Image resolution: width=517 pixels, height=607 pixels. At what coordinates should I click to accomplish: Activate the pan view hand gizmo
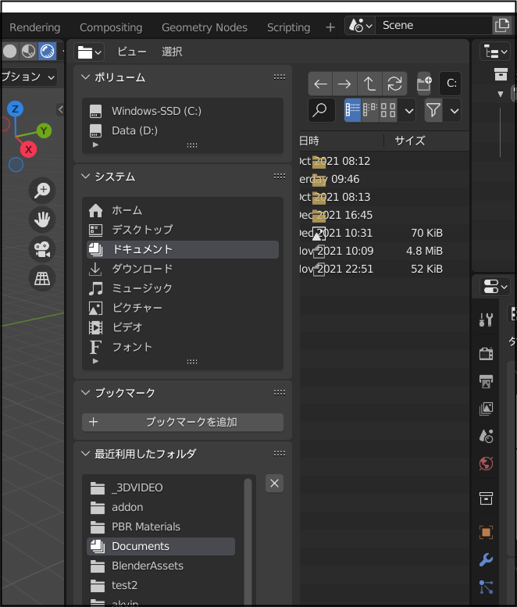point(42,220)
